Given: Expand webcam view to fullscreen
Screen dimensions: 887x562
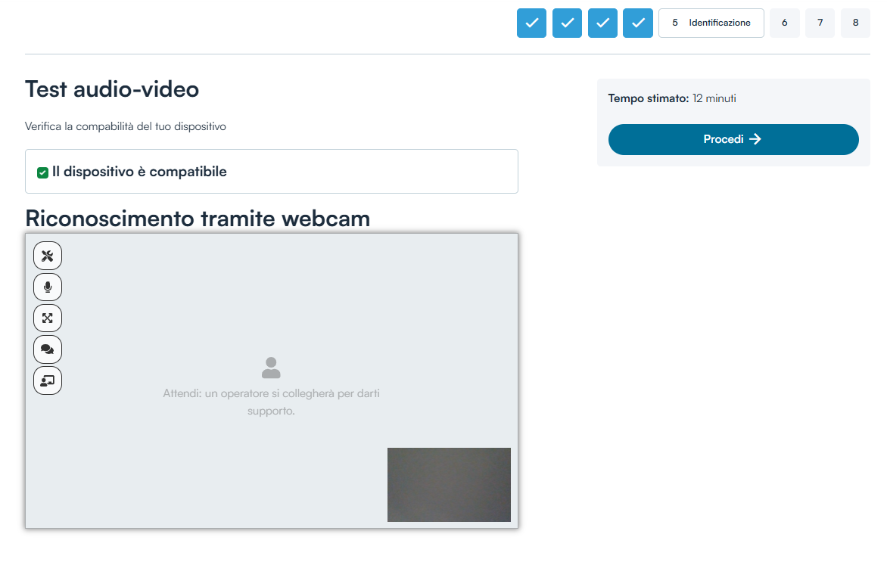Looking at the screenshot, I should [x=48, y=318].
